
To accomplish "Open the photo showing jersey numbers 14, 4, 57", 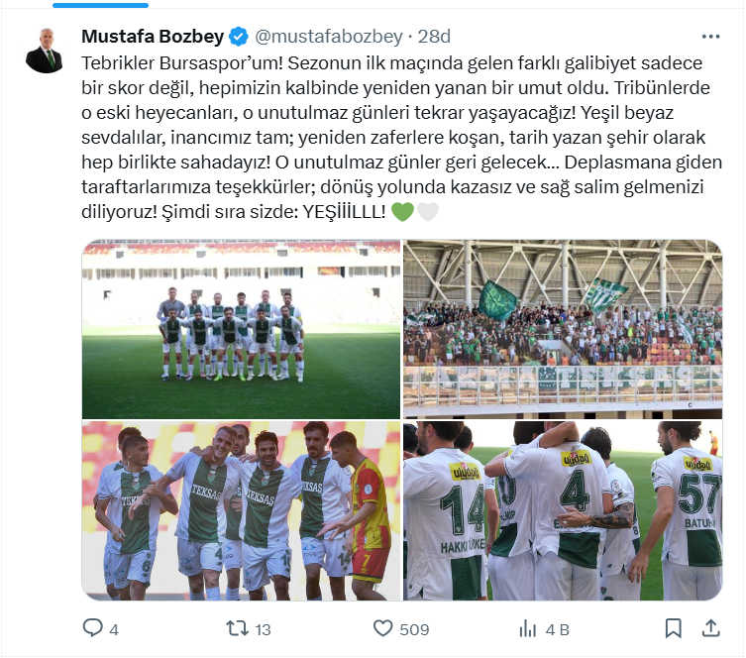I will tap(563, 510).
